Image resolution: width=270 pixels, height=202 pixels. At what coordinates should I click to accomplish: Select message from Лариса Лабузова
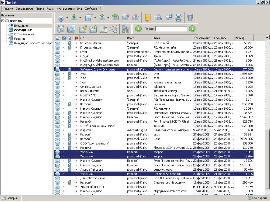point(154,170)
